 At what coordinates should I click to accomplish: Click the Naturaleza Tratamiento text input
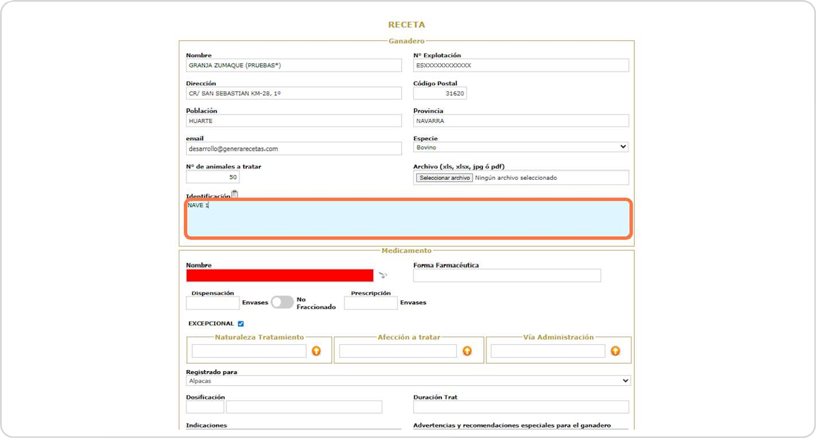[x=249, y=351]
